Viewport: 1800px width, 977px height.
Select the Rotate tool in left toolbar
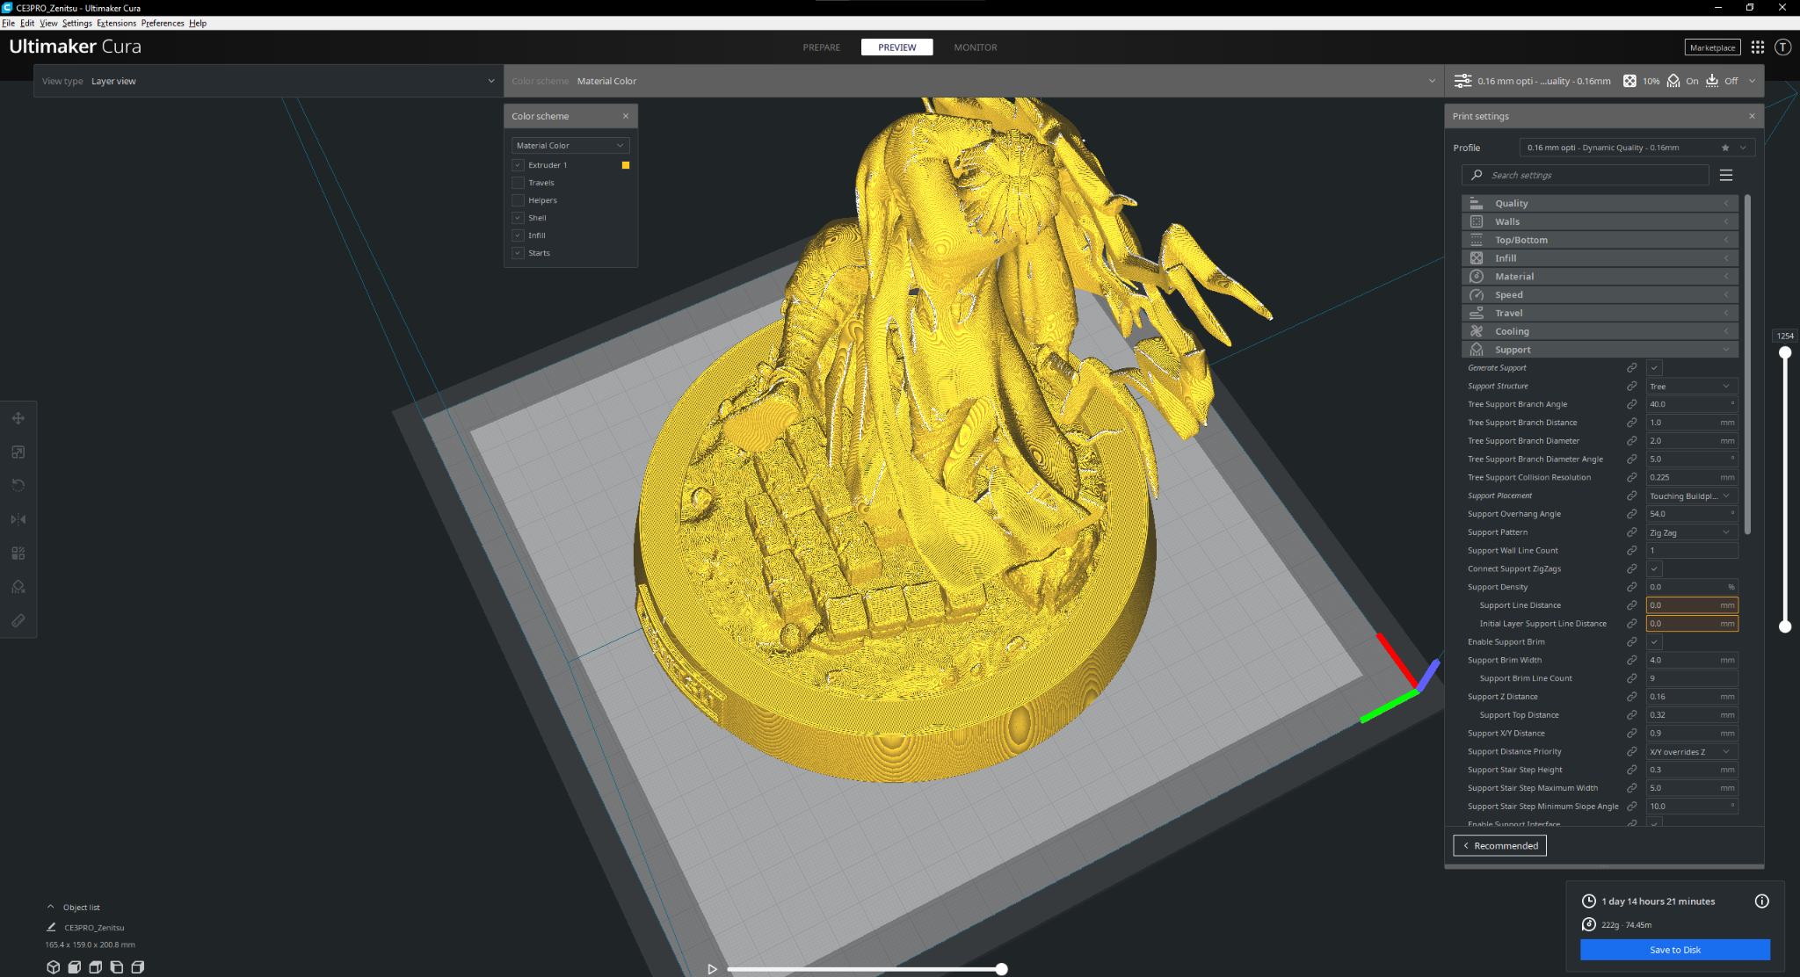coord(18,485)
